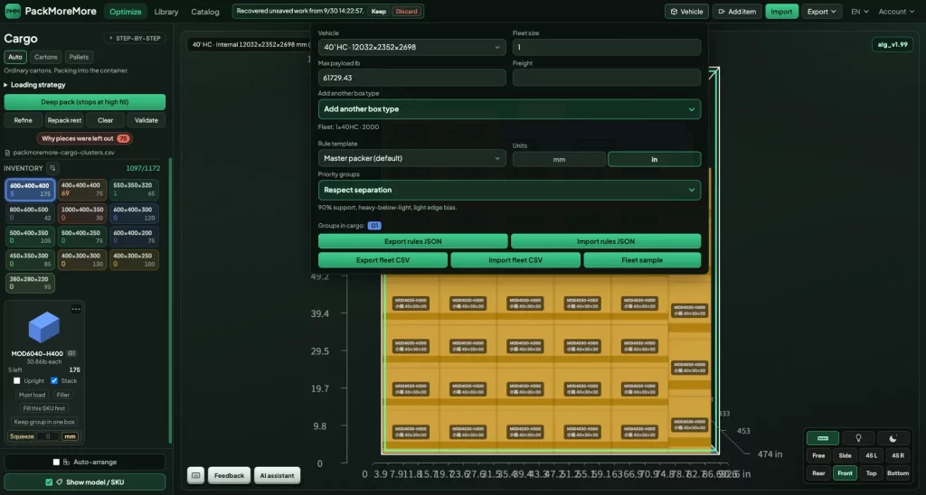Click the Fleet sample button
The height and width of the screenshot is (495, 926).
[642, 260]
